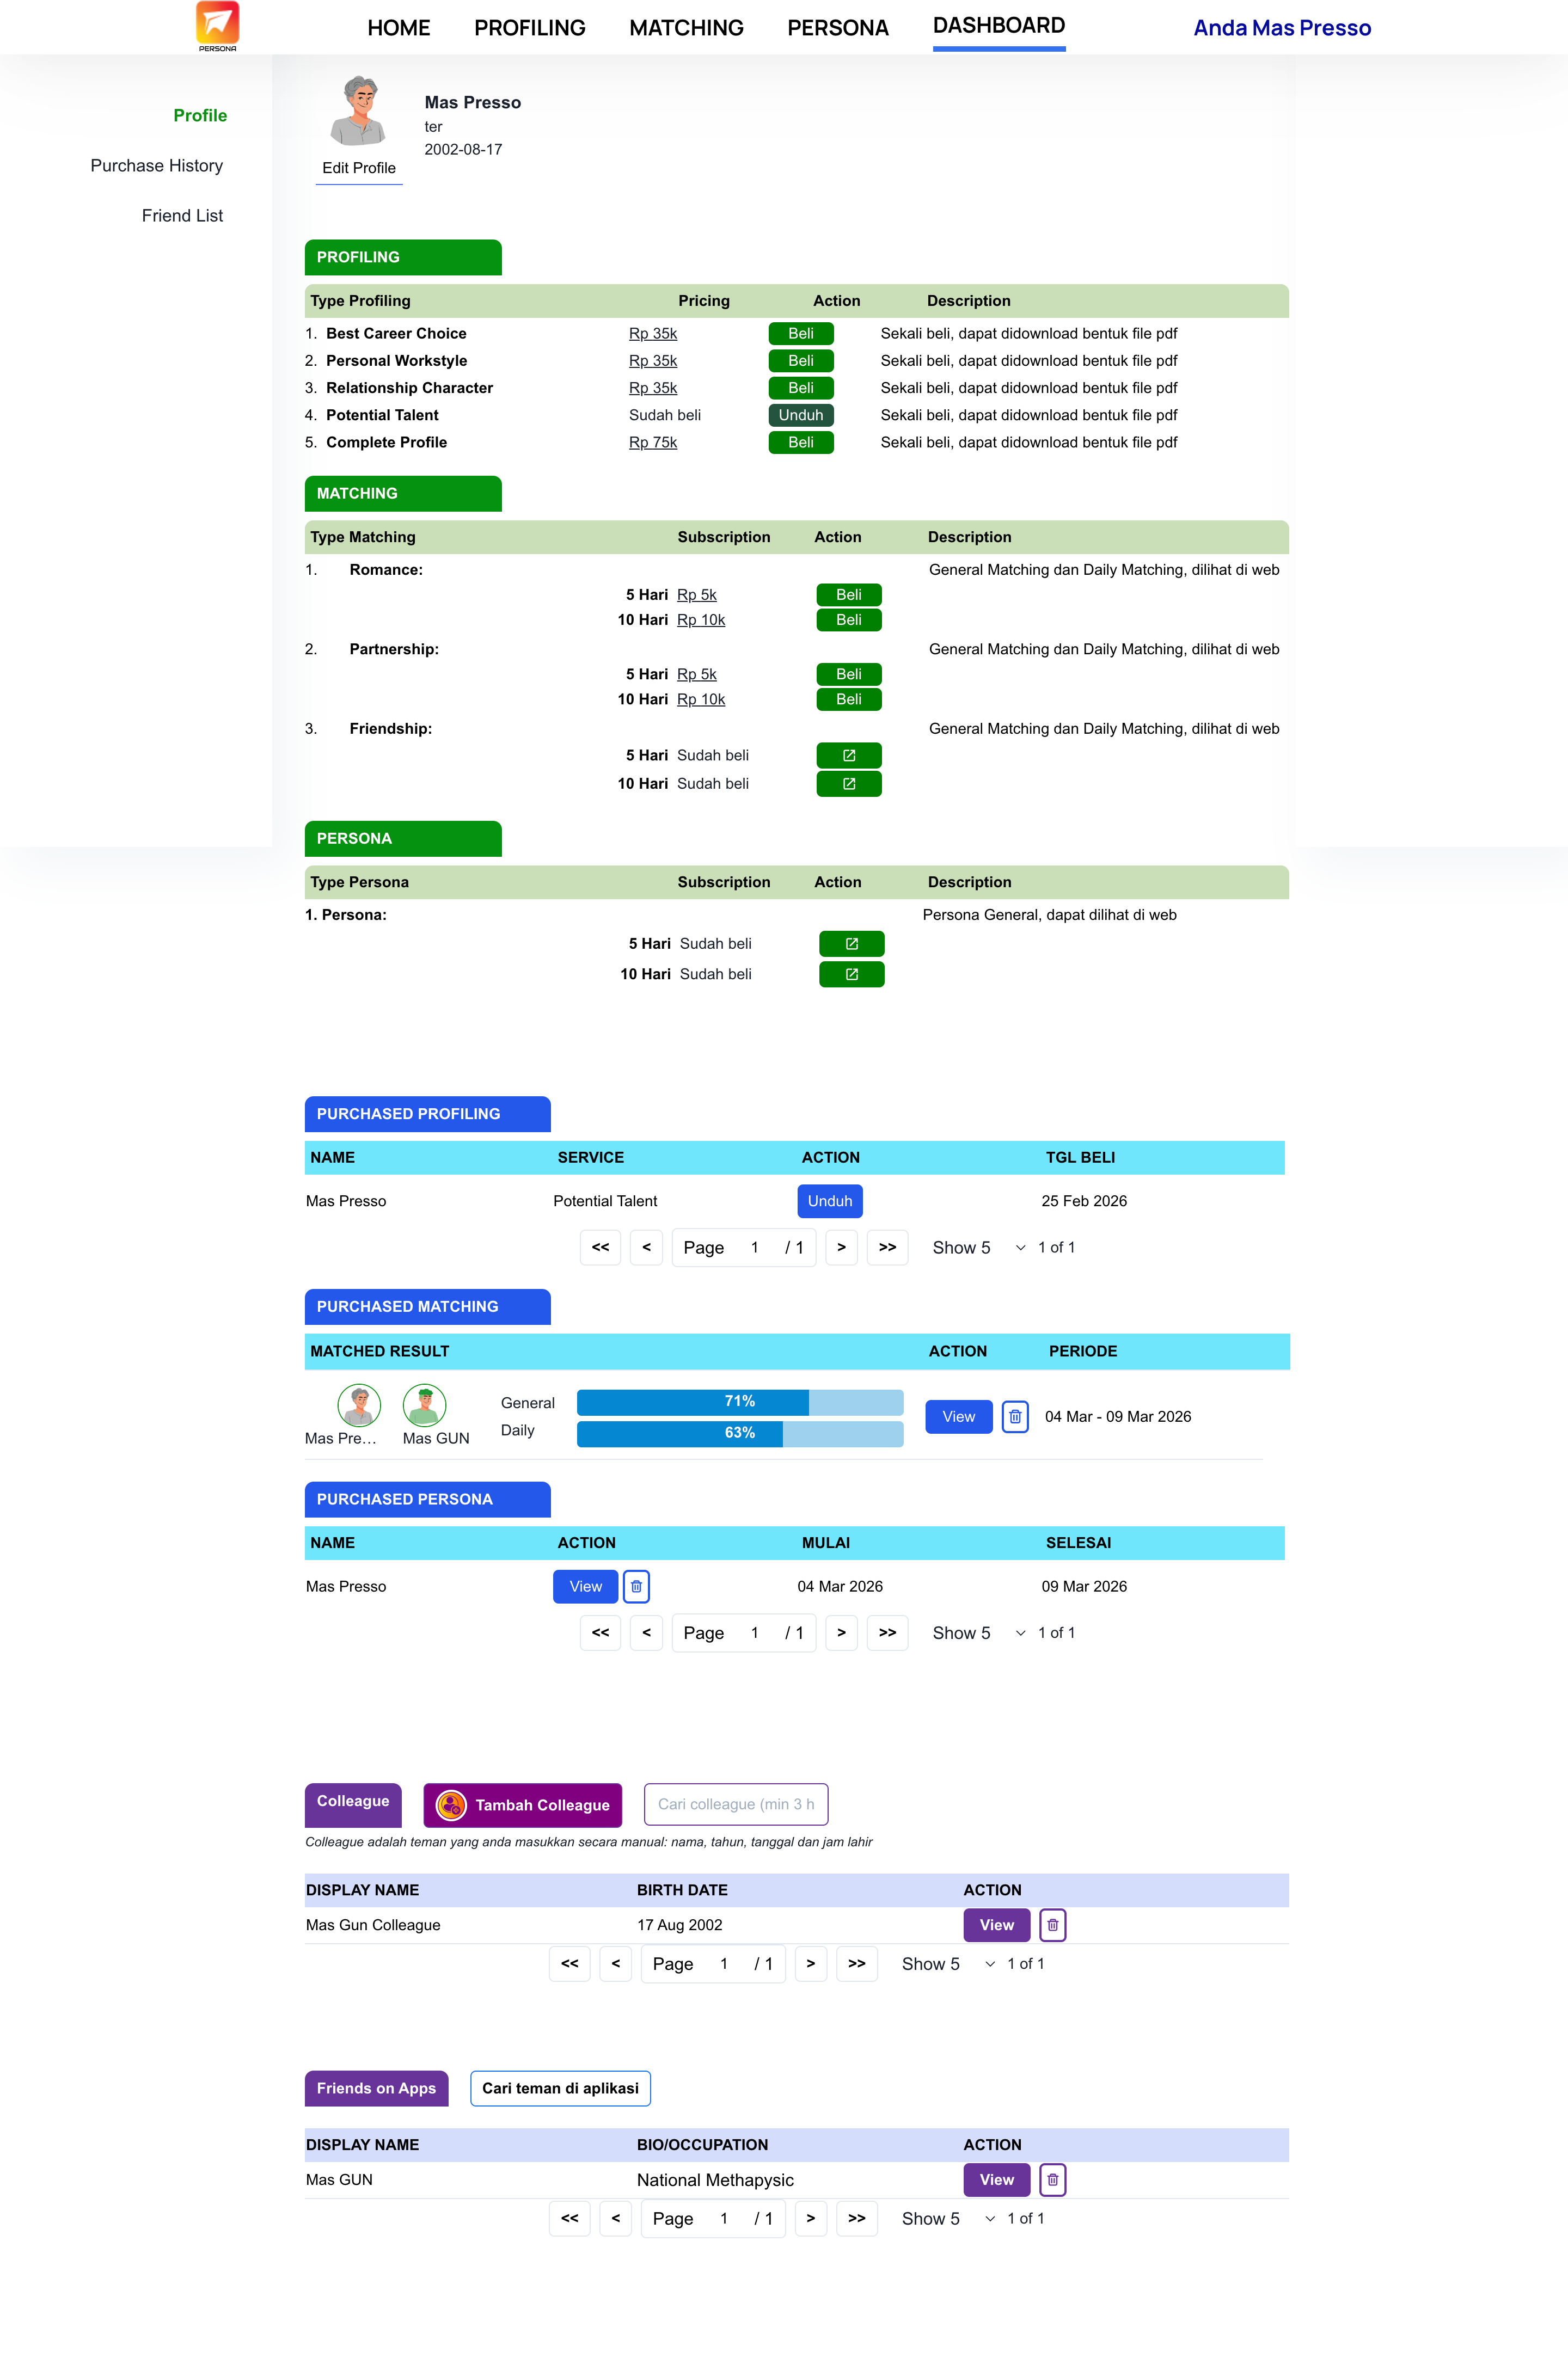Viewport: 1568px width, 2358px height.
Task: Click the Tambah Colleague button
Action: click(x=522, y=1805)
